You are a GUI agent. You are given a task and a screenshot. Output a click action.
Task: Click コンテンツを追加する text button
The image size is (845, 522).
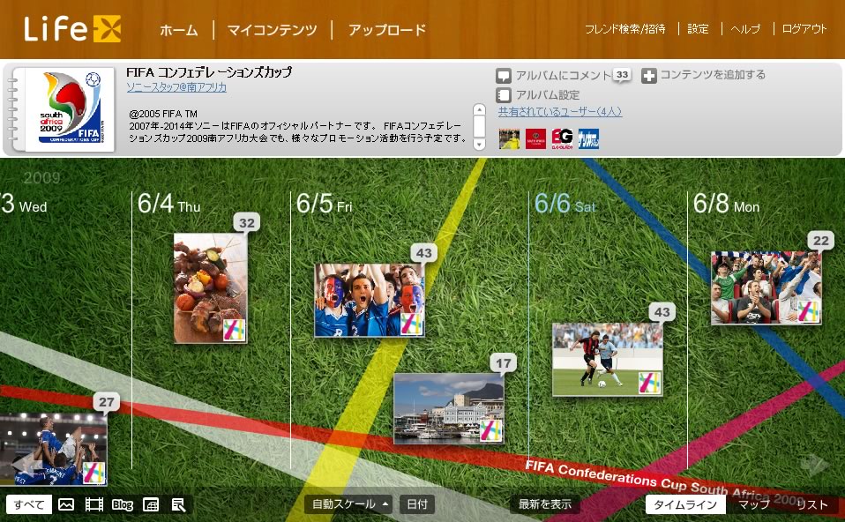(x=713, y=74)
